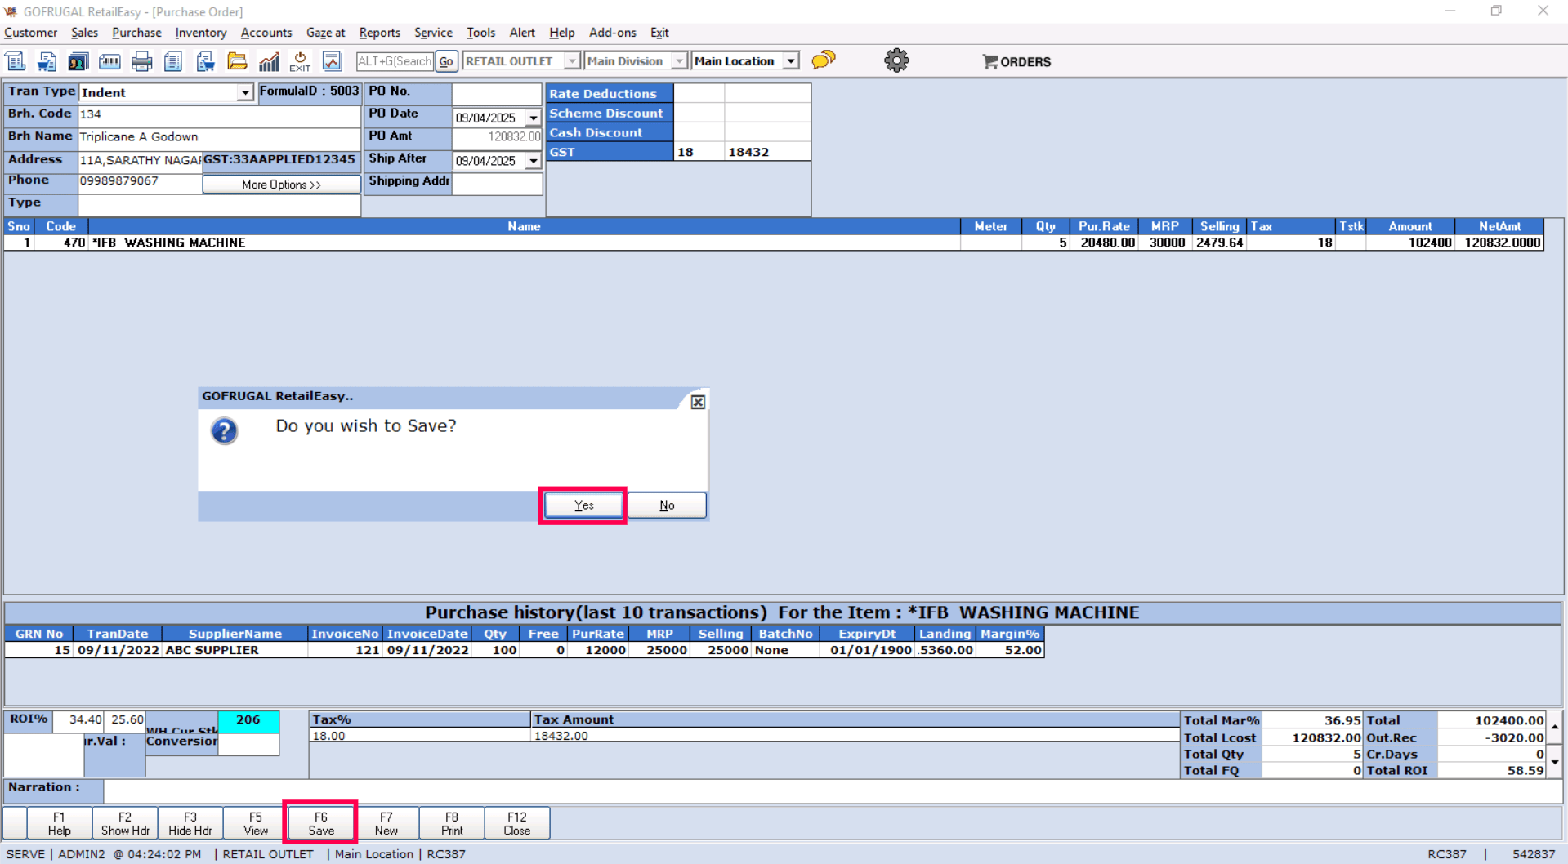1568x864 pixels.
Task: Close the save confirmation dialog with X
Action: [x=698, y=402]
